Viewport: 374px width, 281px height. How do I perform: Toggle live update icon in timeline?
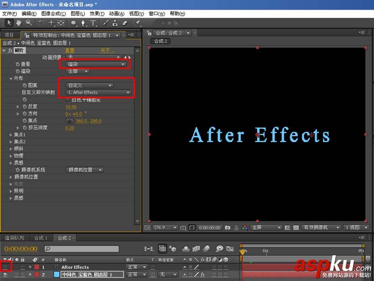(162, 249)
